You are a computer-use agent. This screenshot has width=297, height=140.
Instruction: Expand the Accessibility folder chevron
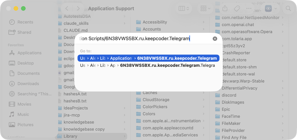tap(203, 22)
